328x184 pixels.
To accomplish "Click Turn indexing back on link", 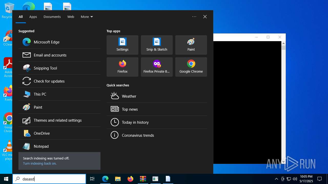I will pyautogui.click(x=40, y=163).
